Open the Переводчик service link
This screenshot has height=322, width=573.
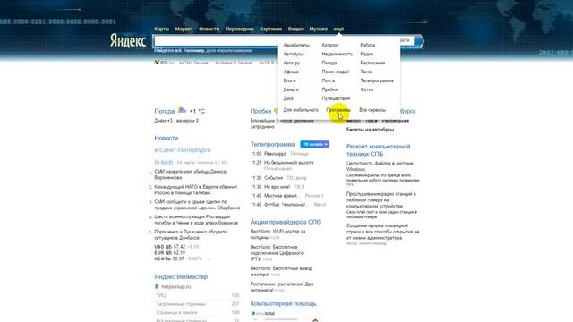coord(239,29)
